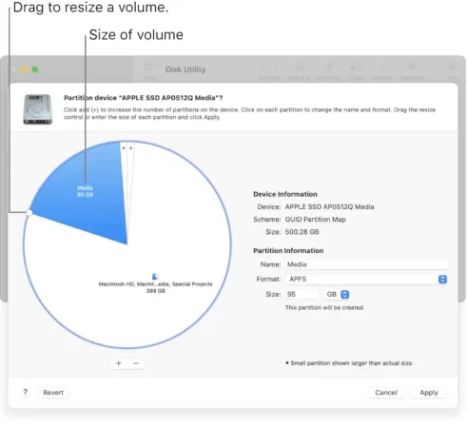
Task: Click the Size field showing 95
Action: click(x=302, y=294)
